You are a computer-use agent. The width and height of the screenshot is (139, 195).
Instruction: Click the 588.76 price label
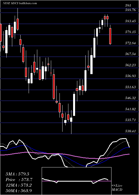tap(130, 10)
